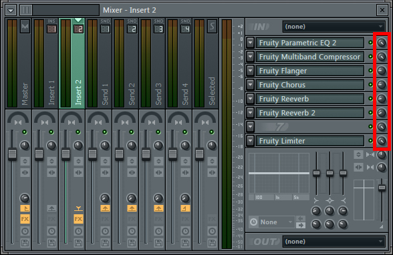The height and width of the screenshot is (255, 393).
Task: Click the Master track panning knob
Action: (25, 146)
